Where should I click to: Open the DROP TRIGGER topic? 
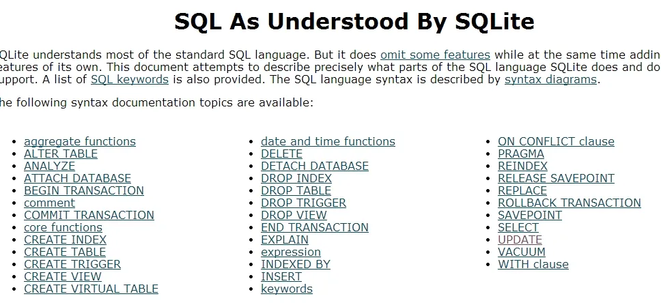click(303, 203)
